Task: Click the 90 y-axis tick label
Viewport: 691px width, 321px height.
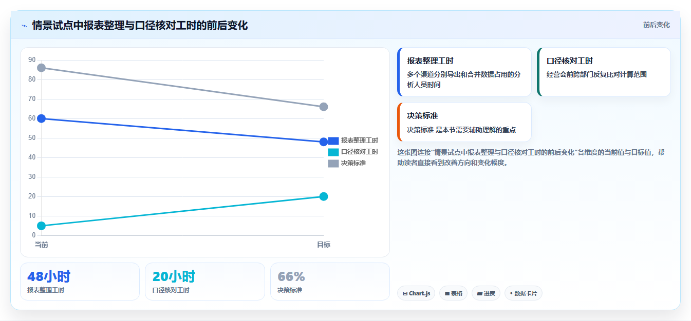Action: [32, 60]
